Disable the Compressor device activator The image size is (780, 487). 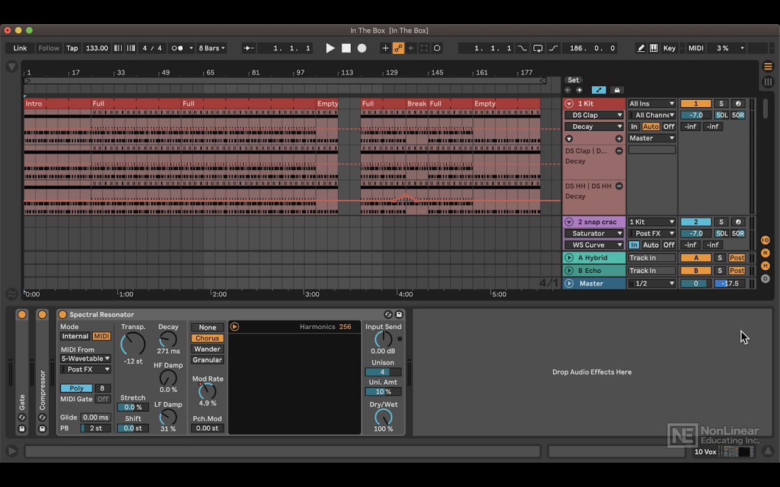pos(42,315)
